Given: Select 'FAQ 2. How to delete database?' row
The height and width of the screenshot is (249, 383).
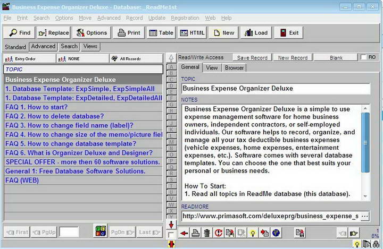Looking at the screenshot, I should pyautogui.click(x=83, y=116).
